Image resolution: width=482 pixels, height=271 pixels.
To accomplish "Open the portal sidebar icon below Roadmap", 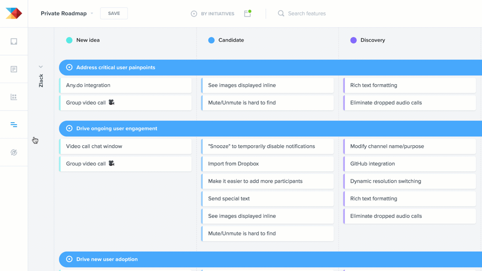I will [x=14, y=152].
